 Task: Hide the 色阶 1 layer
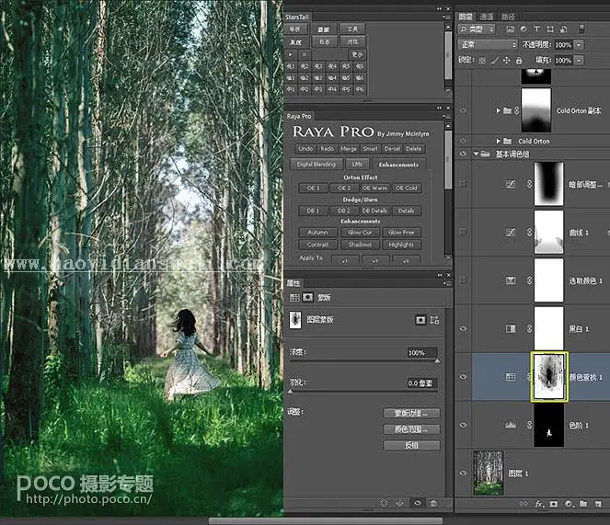(463, 425)
